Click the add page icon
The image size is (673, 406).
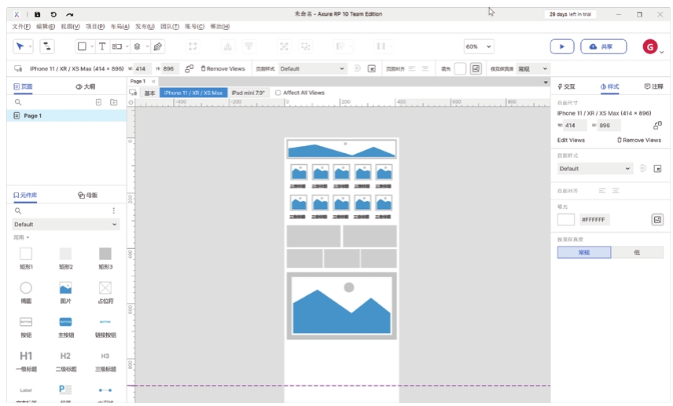(98, 102)
